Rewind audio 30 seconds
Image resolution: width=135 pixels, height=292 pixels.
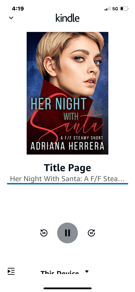tap(44, 233)
